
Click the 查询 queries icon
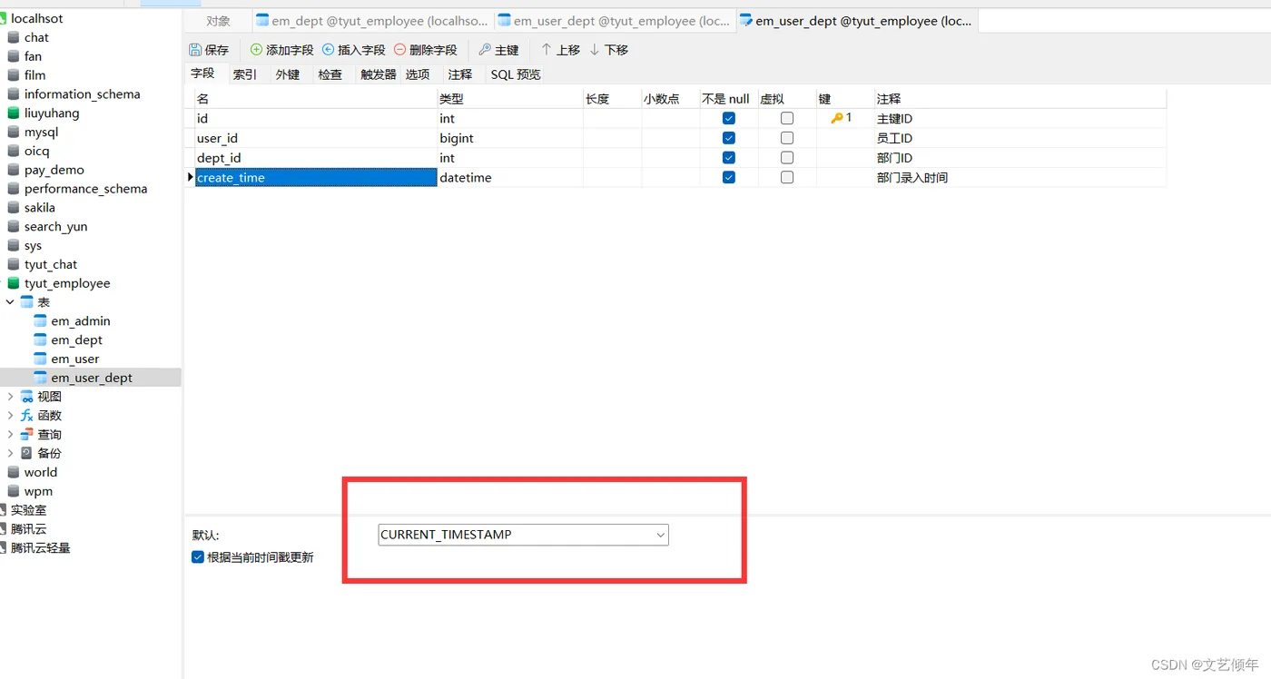(26, 435)
